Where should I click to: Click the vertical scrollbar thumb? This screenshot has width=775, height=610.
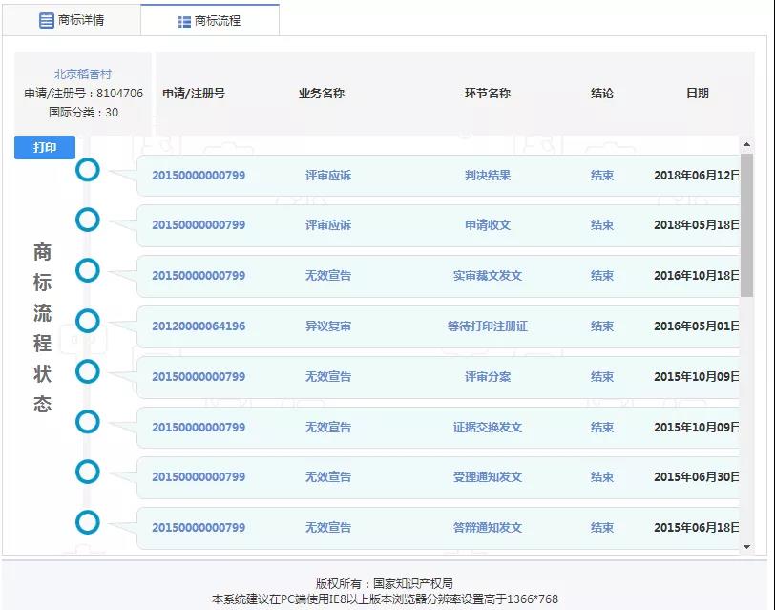click(x=746, y=224)
